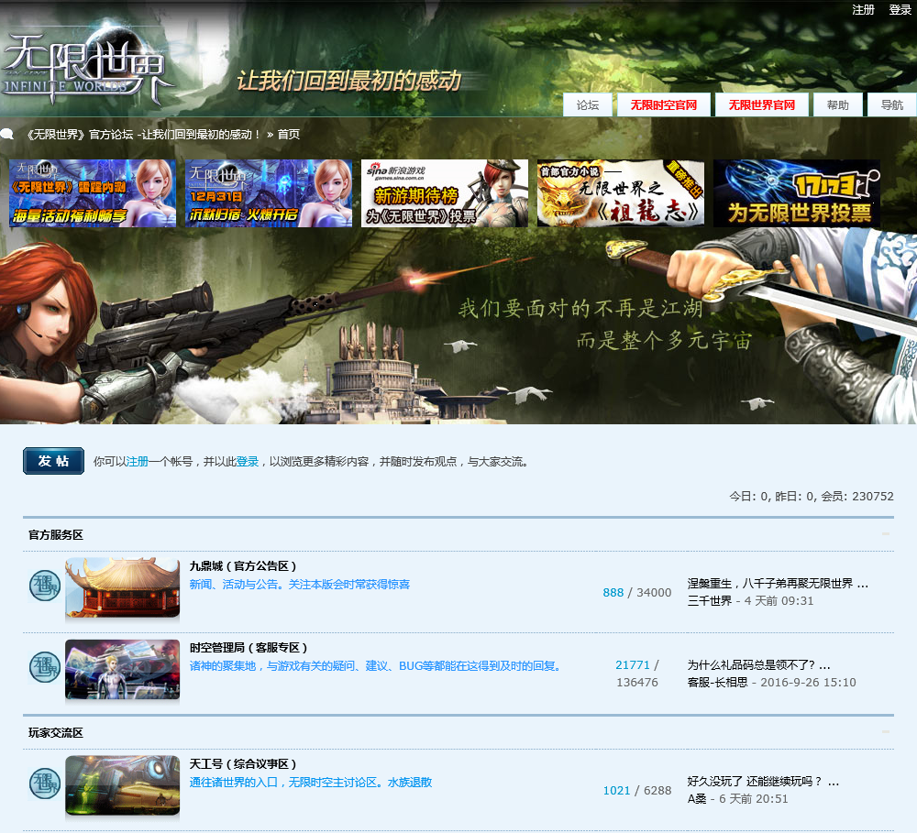
Task: Open 时空管理局 ( 客服专区 ) forum title
Action: pyautogui.click(x=248, y=648)
